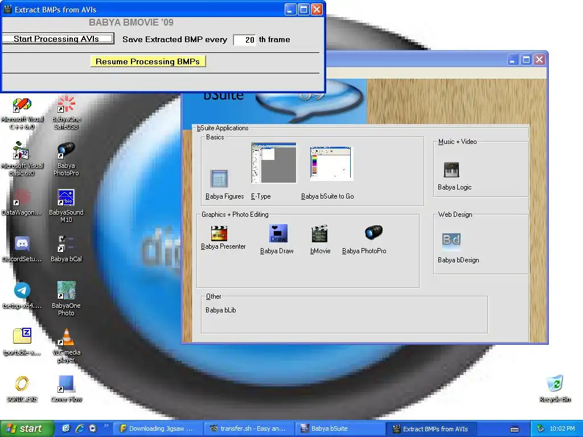Click the Babya Figures label

(x=224, y=196)
